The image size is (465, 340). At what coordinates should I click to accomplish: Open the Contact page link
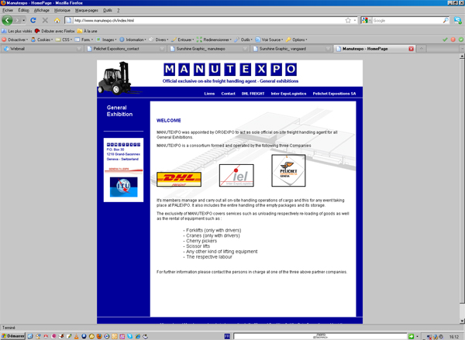pyautogui.click(x=228, y=94)
